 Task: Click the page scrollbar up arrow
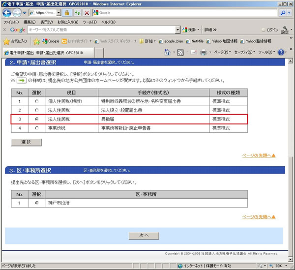tap(291, 61)
